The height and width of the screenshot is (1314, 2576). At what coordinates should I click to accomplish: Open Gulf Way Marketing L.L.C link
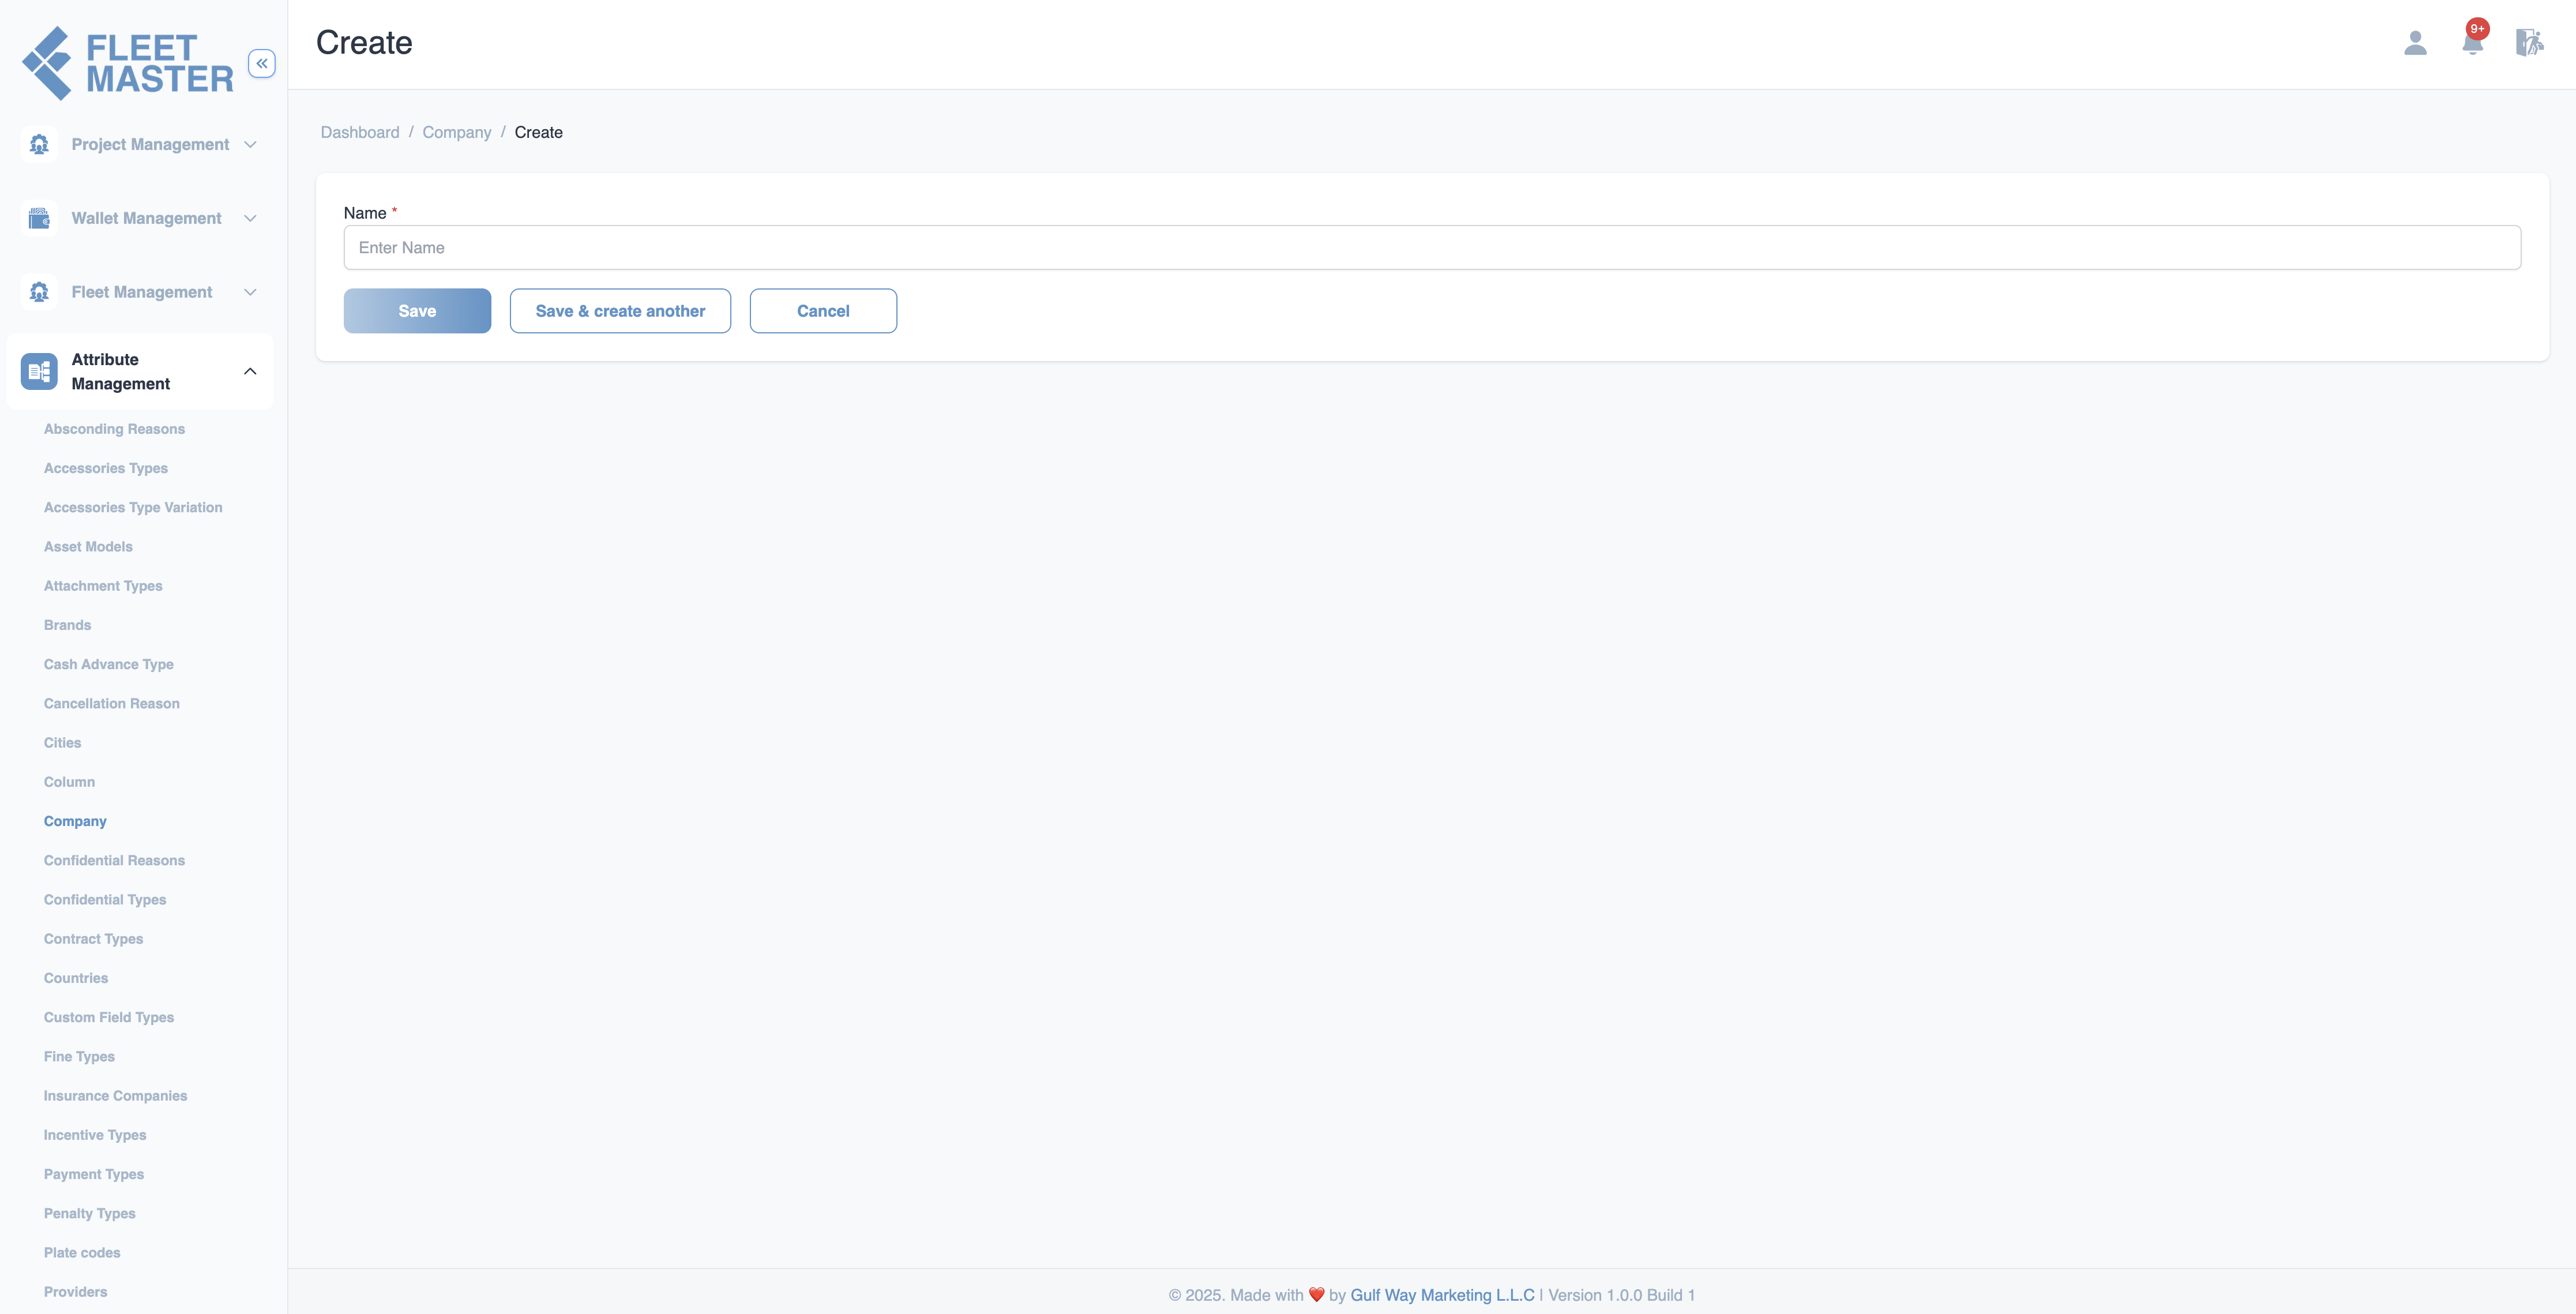point(1442,1295)
